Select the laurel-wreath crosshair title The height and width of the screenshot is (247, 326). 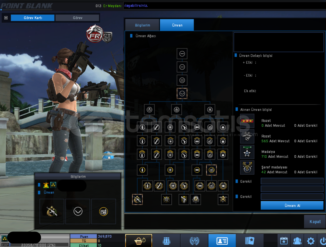173,186
